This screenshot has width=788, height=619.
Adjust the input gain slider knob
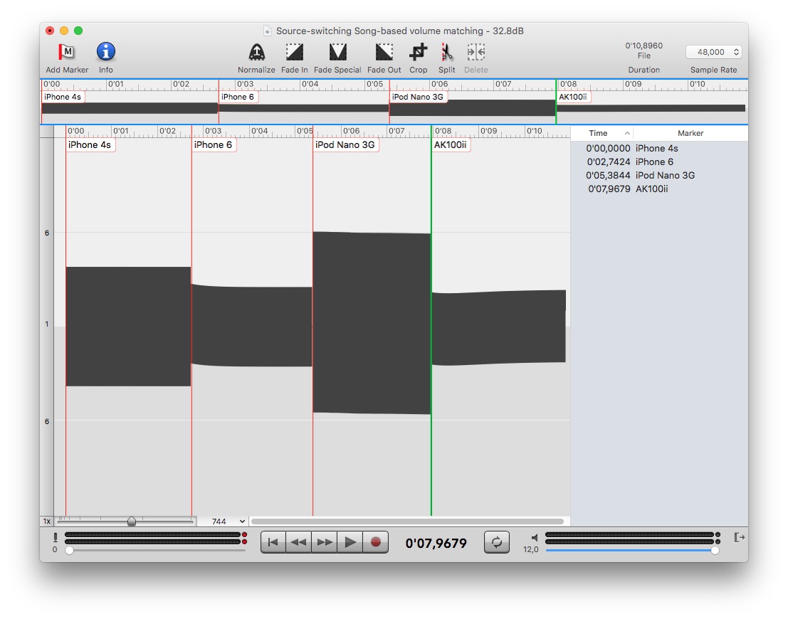click(69, 550)
